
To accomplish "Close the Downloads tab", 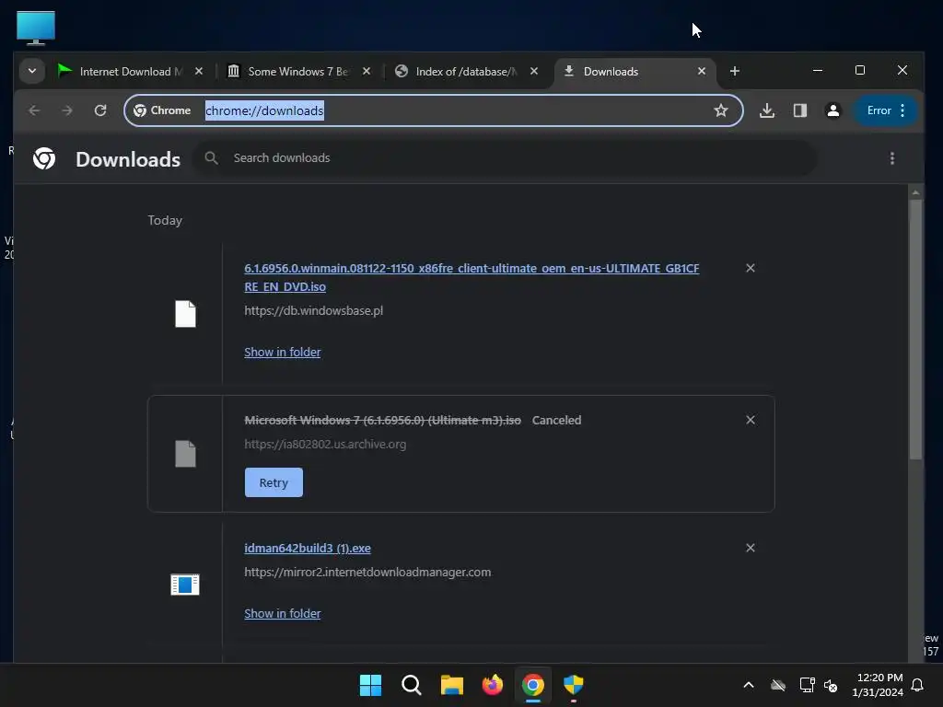I will (x=701, y=71).
